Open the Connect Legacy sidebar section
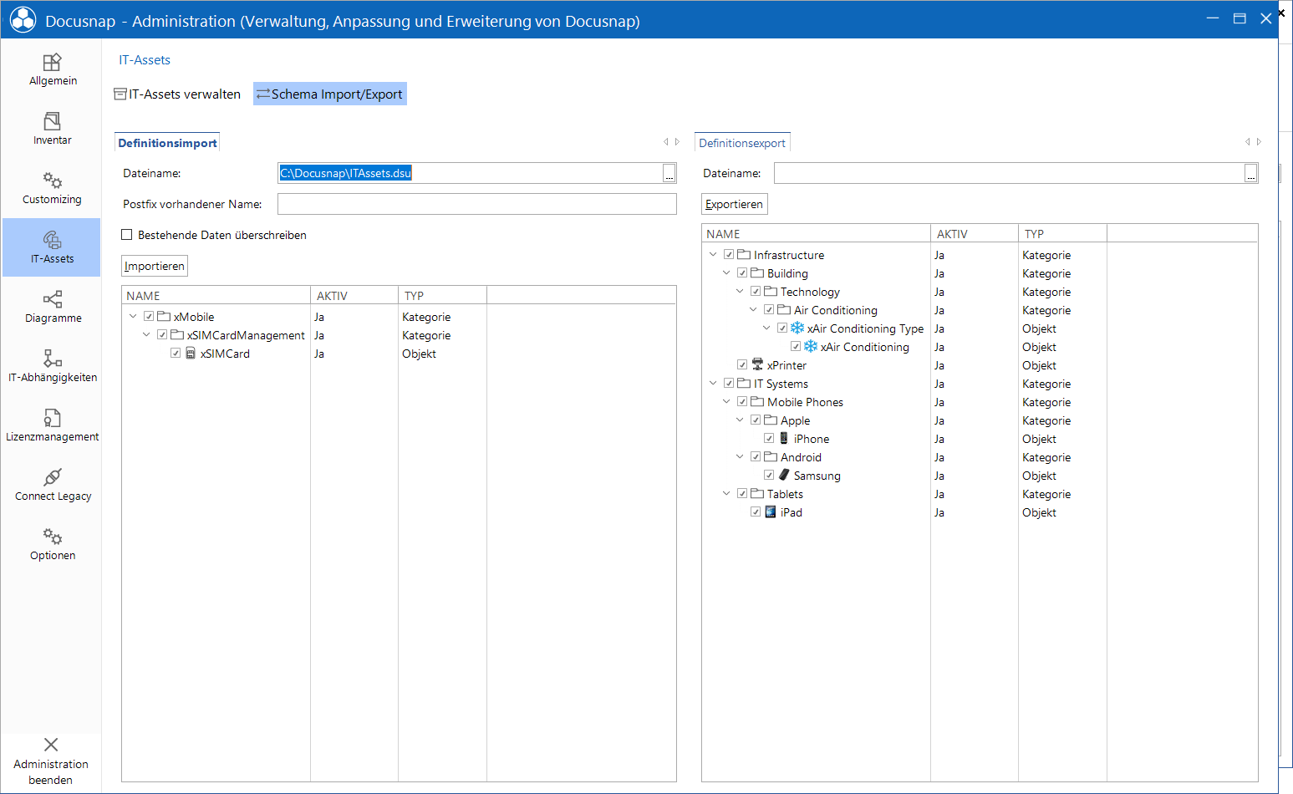1293x794 pixels. point(53,485)
